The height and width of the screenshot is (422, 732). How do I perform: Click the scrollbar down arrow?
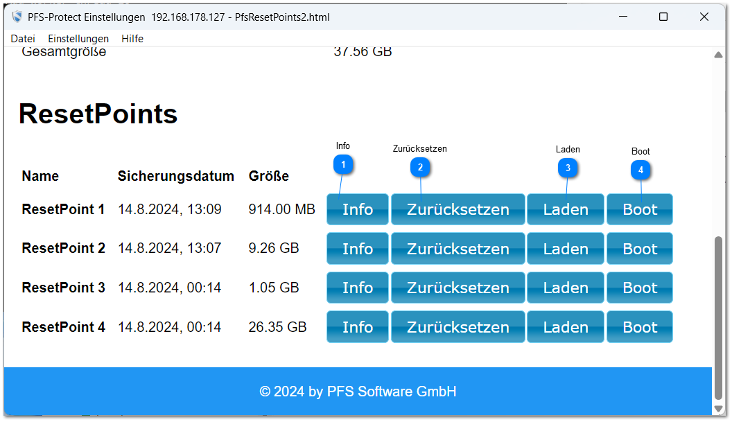[719, 408]
